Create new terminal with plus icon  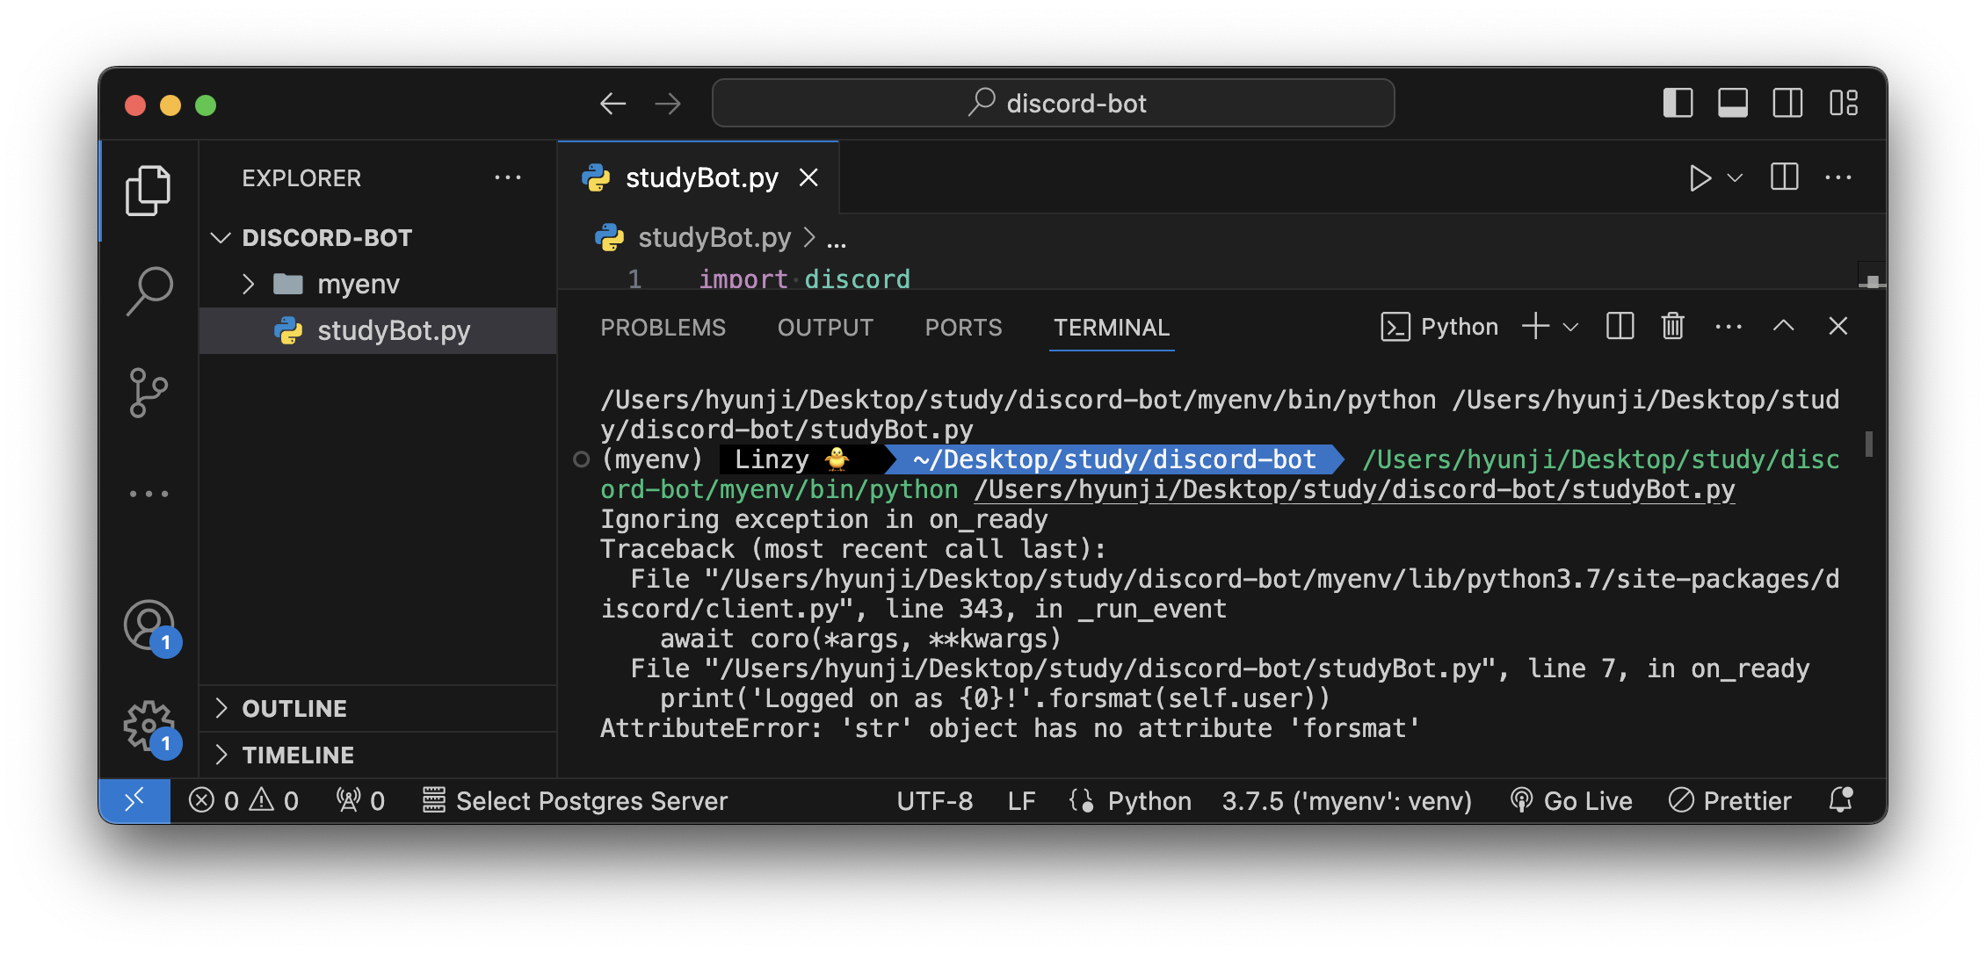1535,327
